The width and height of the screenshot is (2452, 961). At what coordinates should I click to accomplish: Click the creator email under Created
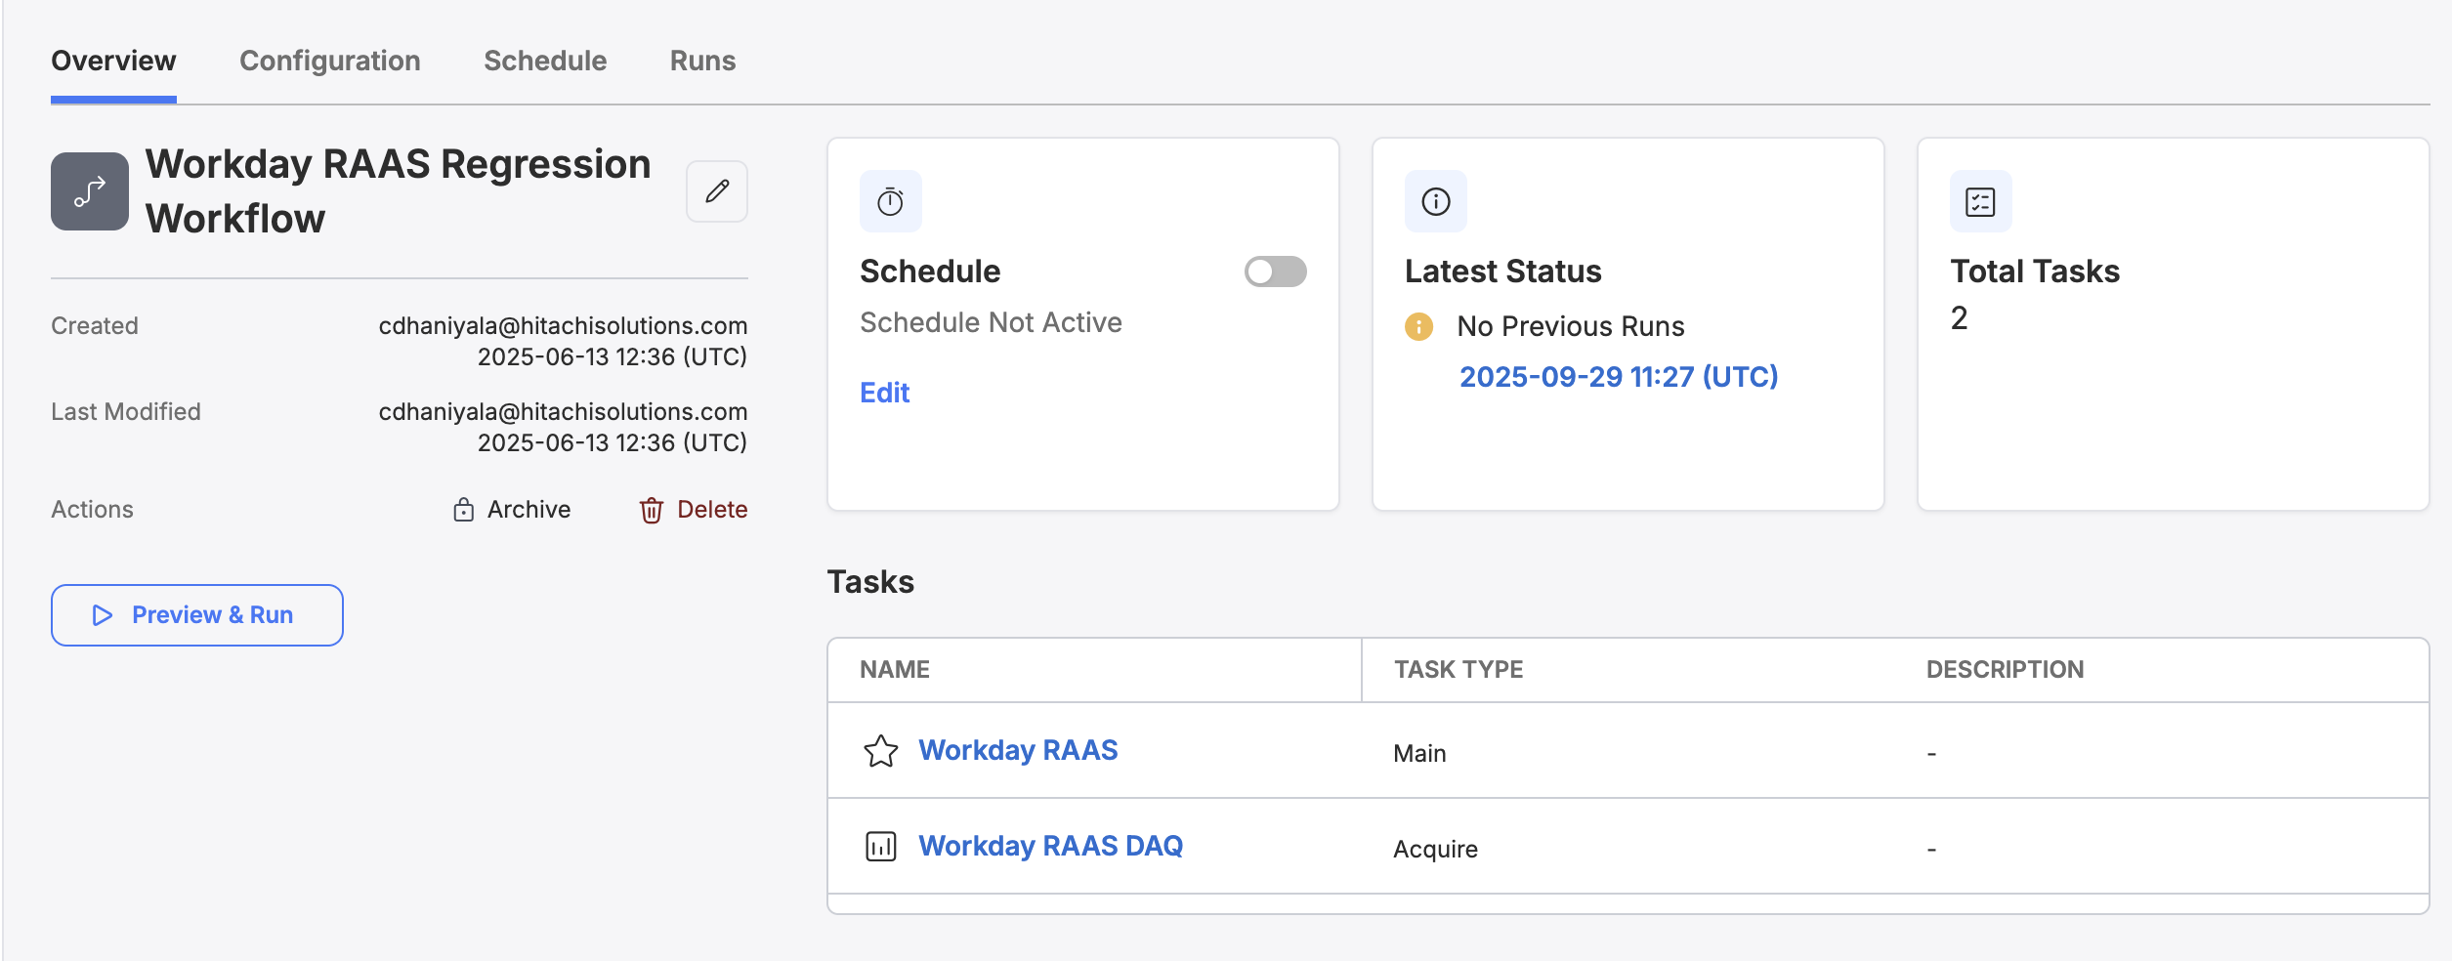[x=563, y=326]
